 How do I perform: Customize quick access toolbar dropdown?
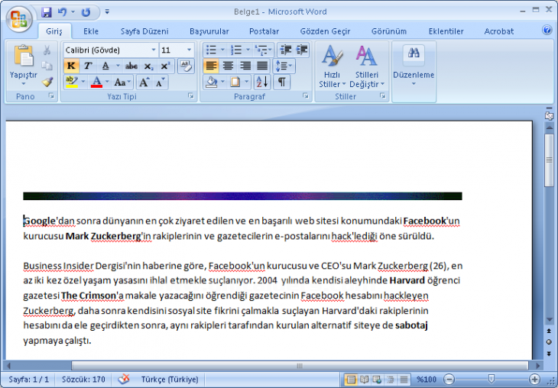coord(107,12)
